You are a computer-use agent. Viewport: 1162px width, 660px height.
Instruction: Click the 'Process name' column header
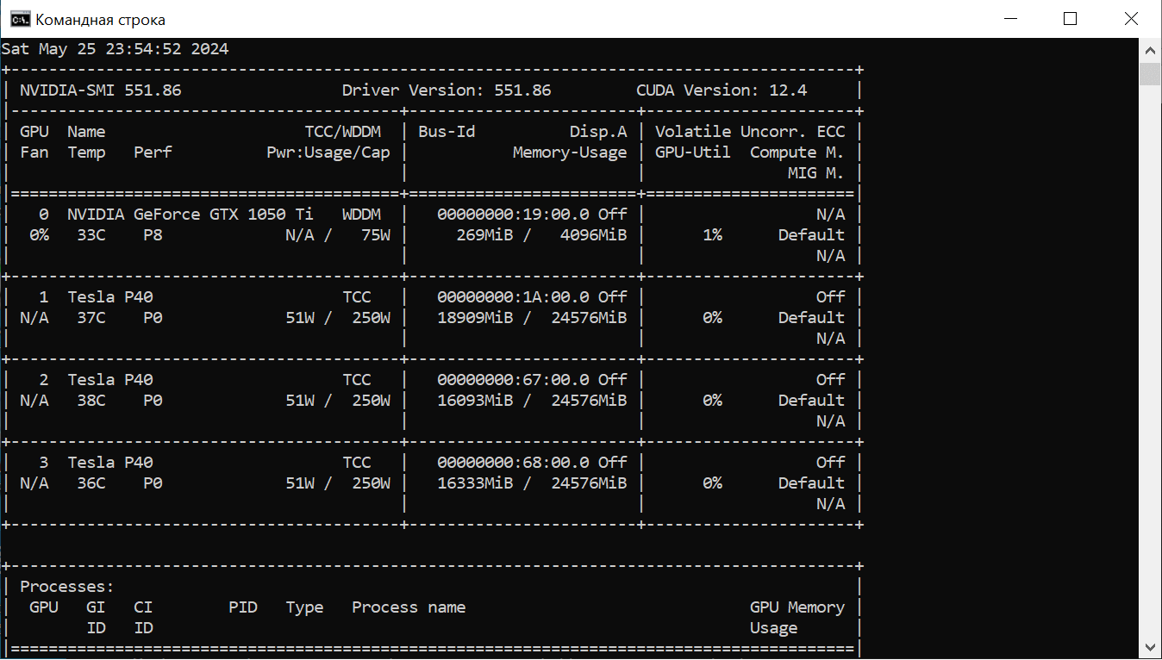click(x=409, y=607)
